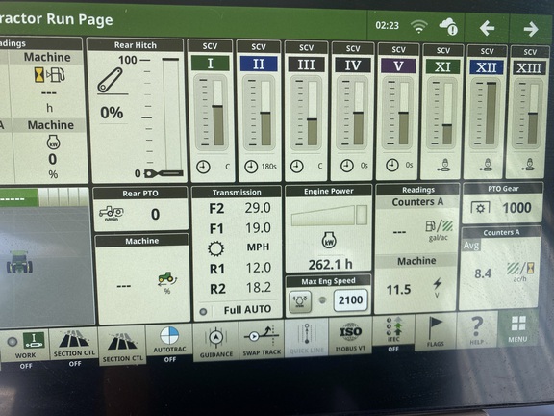Viewport: 554px width, 416px height.
Task: Tap the HELP question mark icon
Action: (x=477, y=330)
